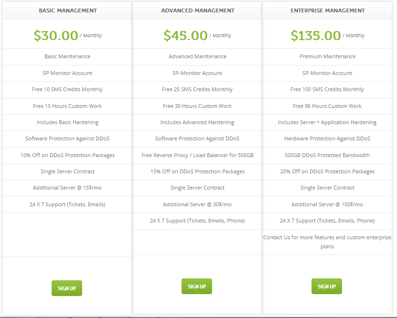Click Additional Server @ 30$/mo row

pos(197,204)
